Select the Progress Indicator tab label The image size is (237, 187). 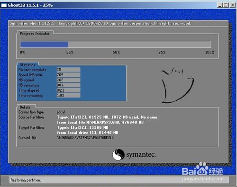click(x=35, y=34)
